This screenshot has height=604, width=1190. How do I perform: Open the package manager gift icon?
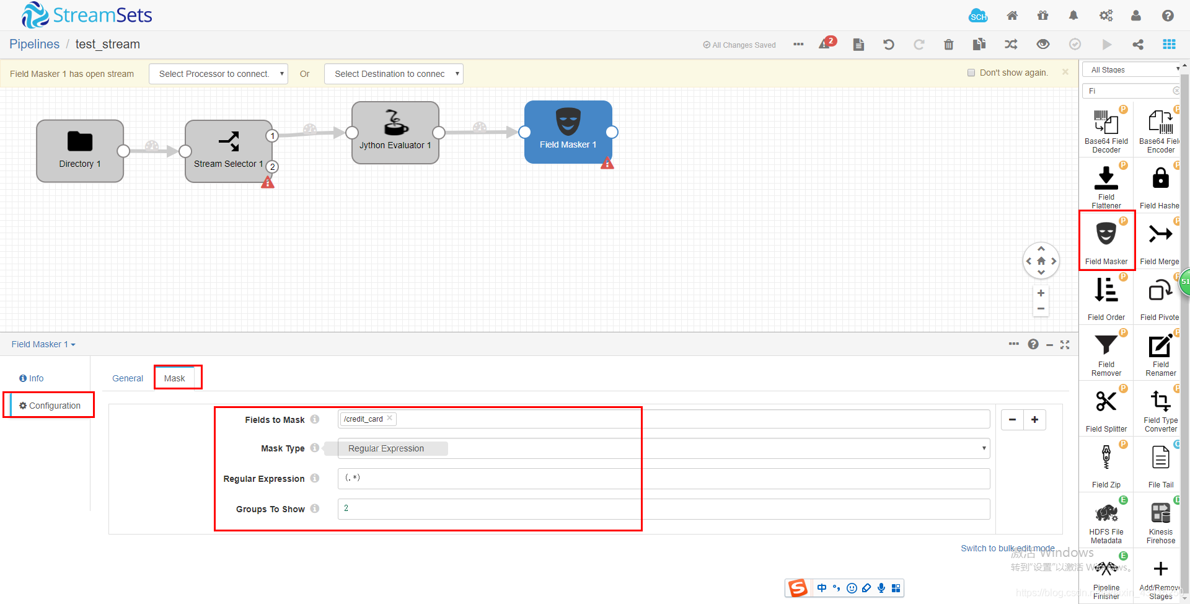(1043, 16)
